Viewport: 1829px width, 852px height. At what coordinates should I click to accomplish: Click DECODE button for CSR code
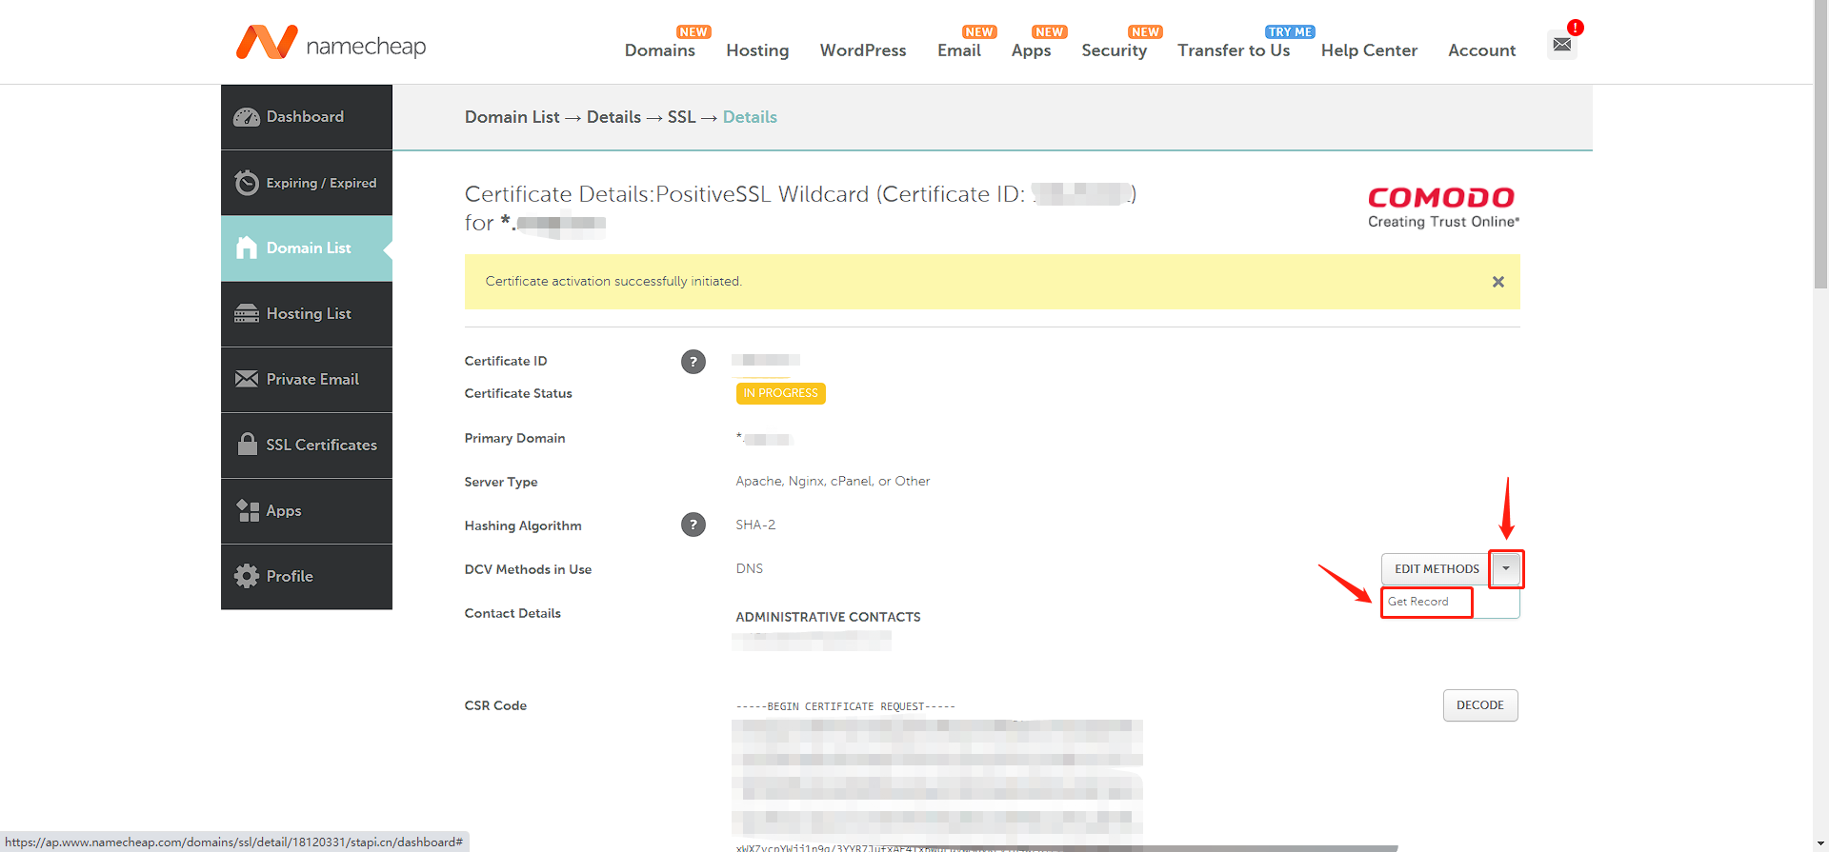click(x=1480, y=705)
